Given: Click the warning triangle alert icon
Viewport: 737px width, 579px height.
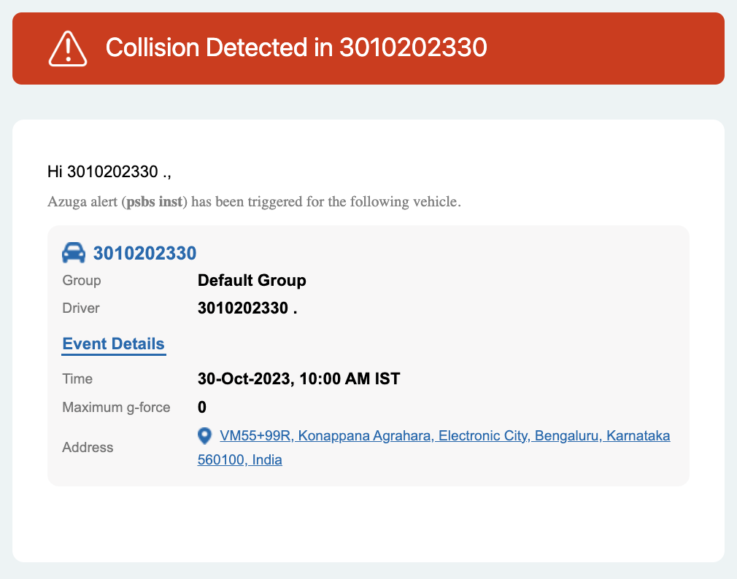Looking at the screenshot, I should (68, 48).
